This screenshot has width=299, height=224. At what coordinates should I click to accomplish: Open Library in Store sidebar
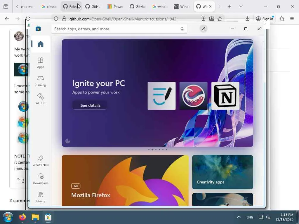pyautogui.click(x=40, y=197)
